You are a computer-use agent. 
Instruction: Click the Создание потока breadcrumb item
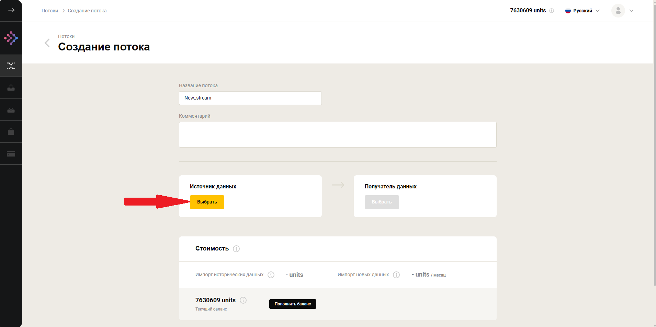tap(87, 11)
